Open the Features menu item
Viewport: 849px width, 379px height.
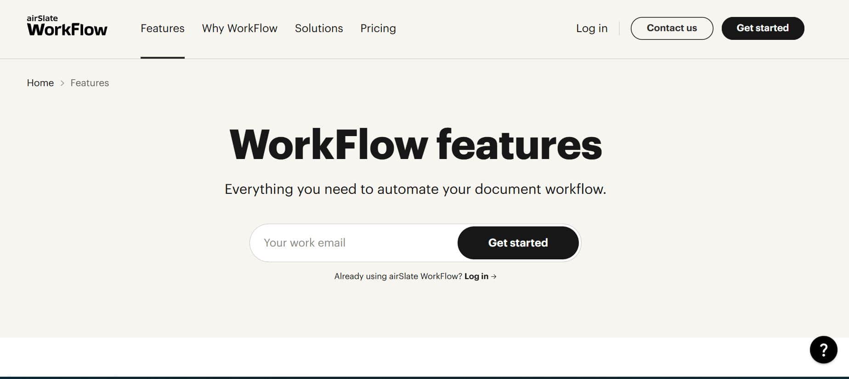click(163, 28)
